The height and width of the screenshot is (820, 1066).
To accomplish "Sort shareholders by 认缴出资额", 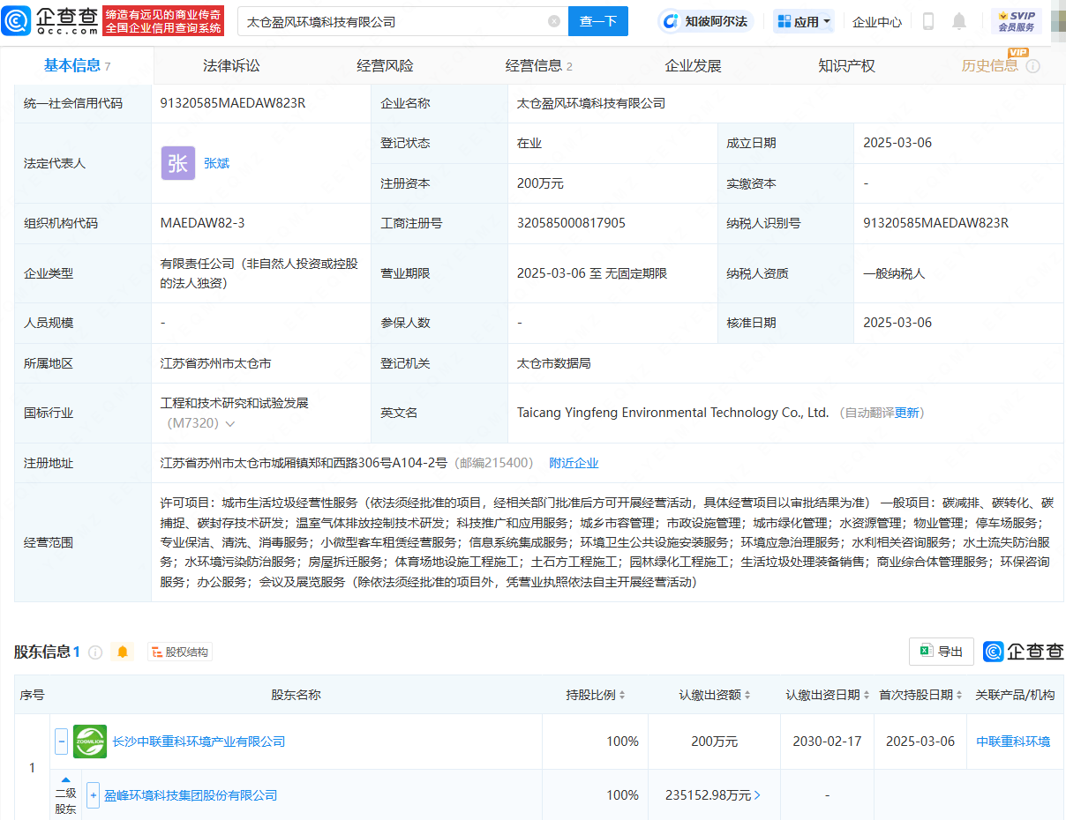I will [747, 695].
